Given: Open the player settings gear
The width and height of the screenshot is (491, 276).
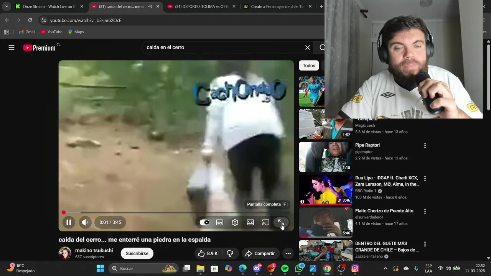Looking at the screenshot, I should click(235, 222).
